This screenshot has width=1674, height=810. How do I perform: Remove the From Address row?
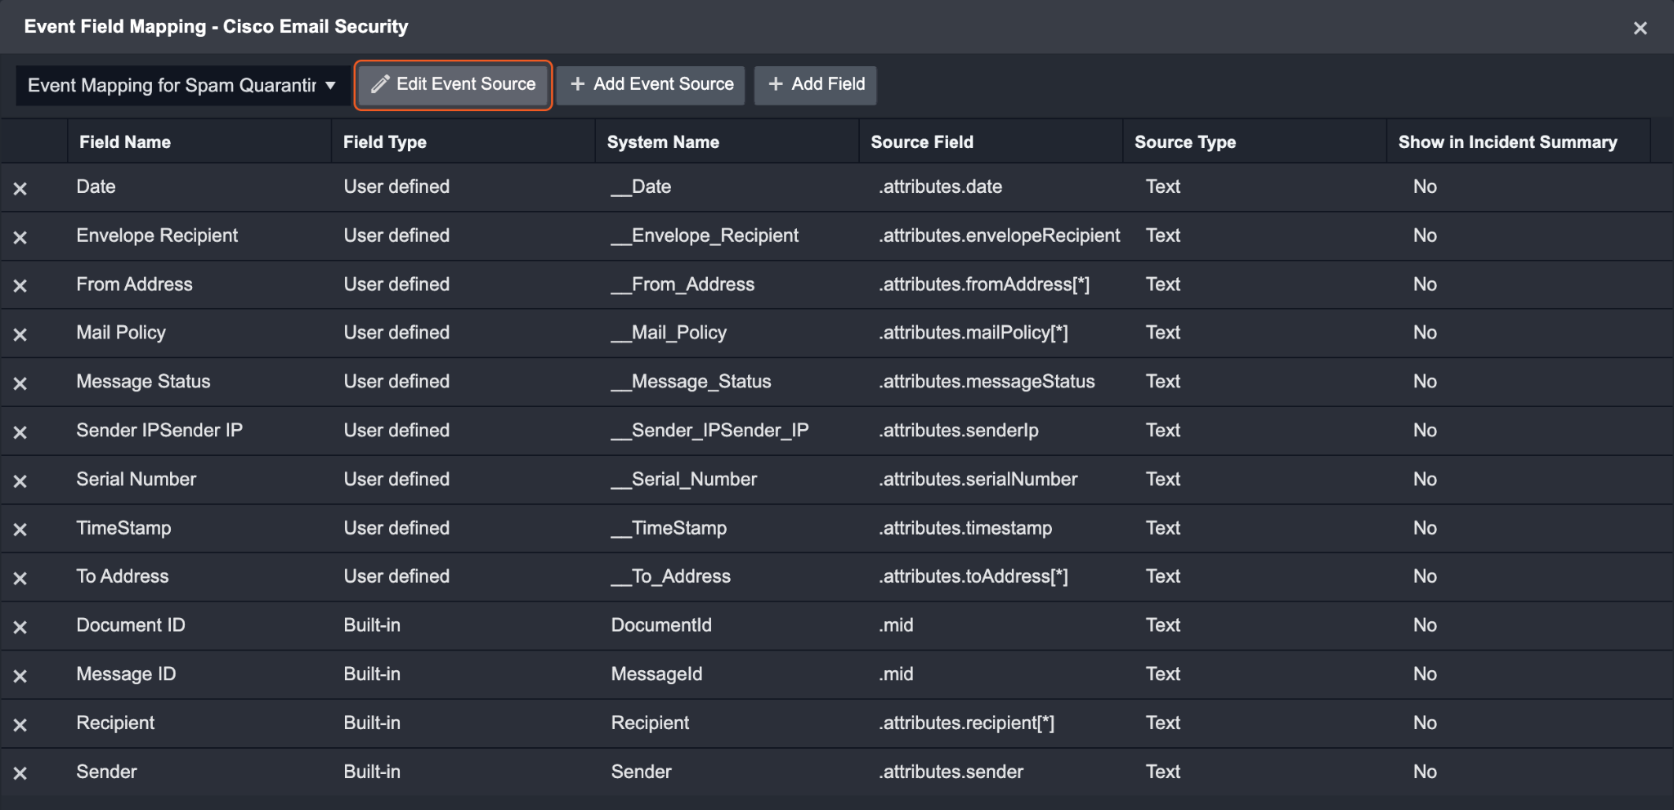(20, 285)
